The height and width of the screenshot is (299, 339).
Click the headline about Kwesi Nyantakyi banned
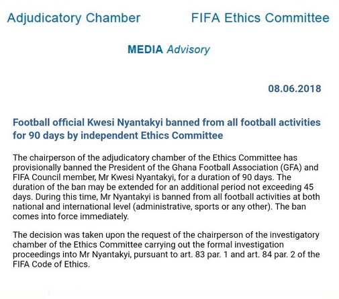(x=166, y=129)
